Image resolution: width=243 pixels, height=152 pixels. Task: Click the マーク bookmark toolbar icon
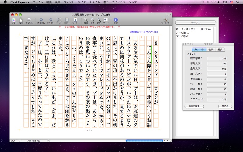click(x=106, y=20)
